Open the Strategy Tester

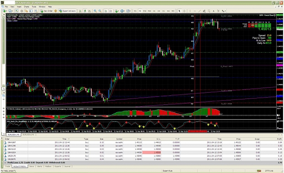point(36,11)
